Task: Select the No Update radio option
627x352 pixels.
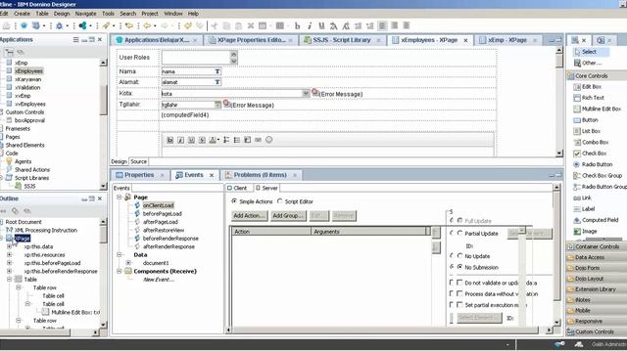Action: 459,256
